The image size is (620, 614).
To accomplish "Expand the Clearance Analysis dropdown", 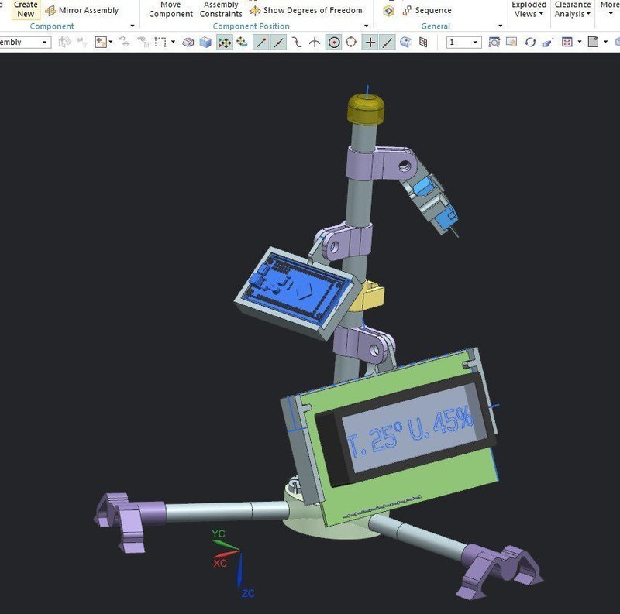I will click(x=573, y=9).
